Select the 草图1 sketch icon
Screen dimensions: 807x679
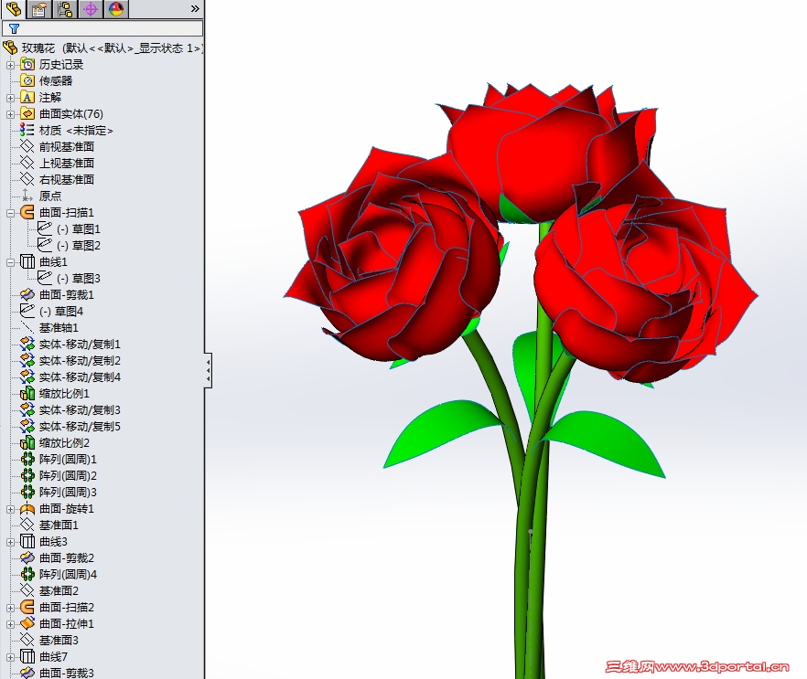(x=45, y=228)
